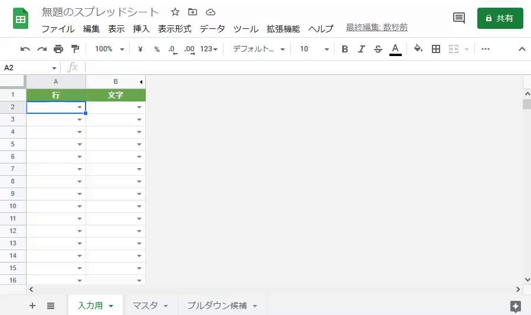This screenshot has height=315, width=531.
Task: Select the 行 header cell
Action: pos(56,95)
